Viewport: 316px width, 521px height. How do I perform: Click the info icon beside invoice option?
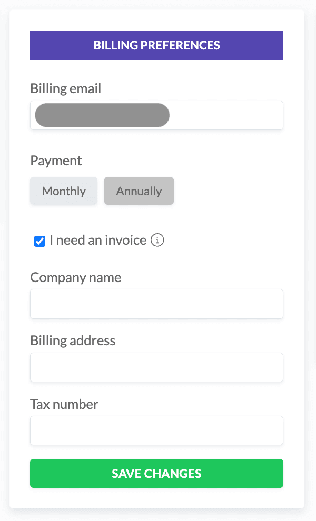pos(157,240)
